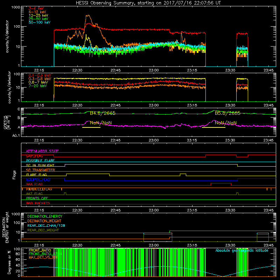Click the 'B4.6/2665' flare annotation
The width and height of the screenshot is (280, 280).
tap(103, 113)
